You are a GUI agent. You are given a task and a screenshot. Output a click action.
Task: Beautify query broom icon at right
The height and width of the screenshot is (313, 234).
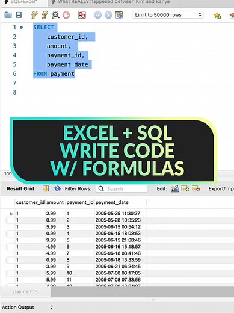pyautogui.click(x=232, y=15)
